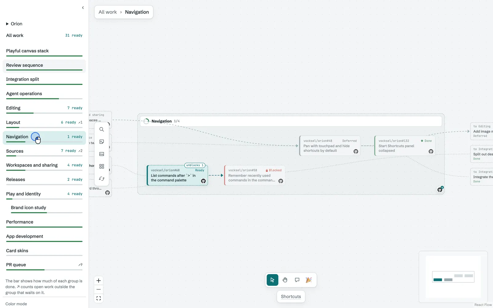Click the minimap thumbnail
The image size is (493, 308).
pyautogui.click(x=453, y=277)
